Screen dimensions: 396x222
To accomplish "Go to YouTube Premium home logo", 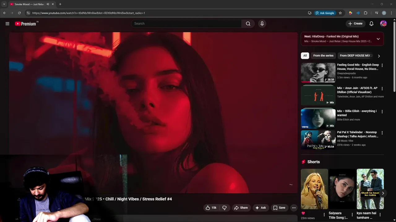I will pyautogui.click(x=26, y=24).
